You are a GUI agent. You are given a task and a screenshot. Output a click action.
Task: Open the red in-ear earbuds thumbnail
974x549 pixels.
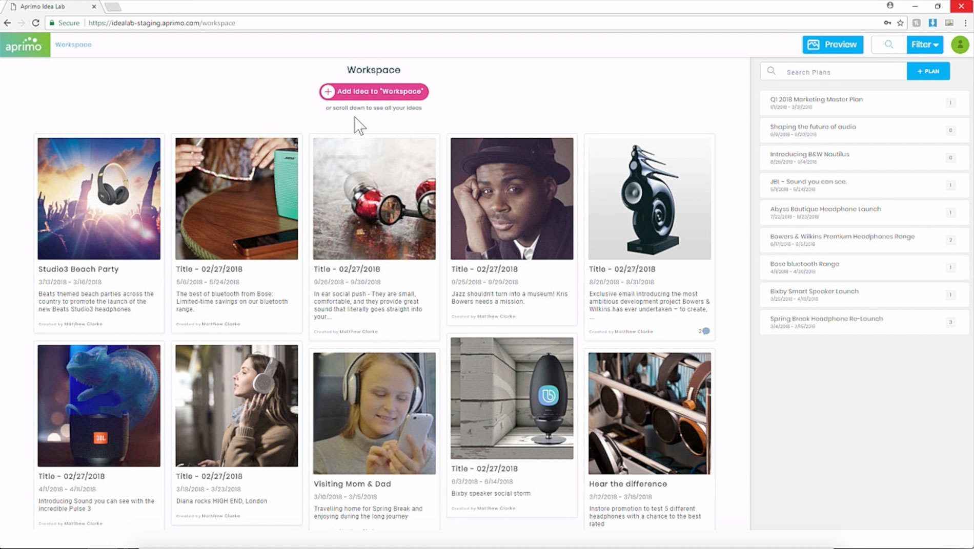tap(374, 199)
